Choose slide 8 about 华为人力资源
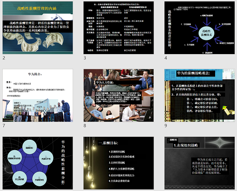Image resolution: width=237 pixels, height=191 pixels. click(x=118, y=95)
